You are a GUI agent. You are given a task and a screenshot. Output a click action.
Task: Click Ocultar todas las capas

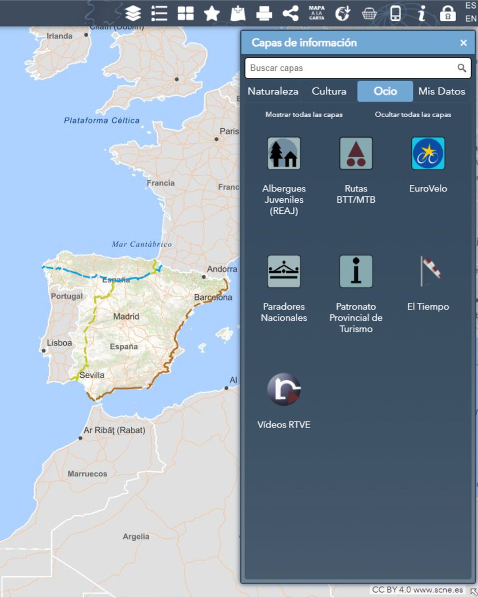(413, 115)
